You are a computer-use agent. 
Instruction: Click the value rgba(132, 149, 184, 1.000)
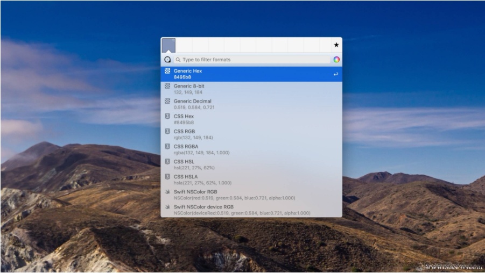[202, 153]
